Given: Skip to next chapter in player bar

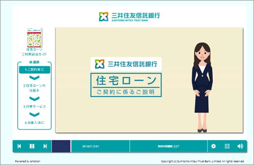Looking at the screenshot, I should tap(45, 146).
